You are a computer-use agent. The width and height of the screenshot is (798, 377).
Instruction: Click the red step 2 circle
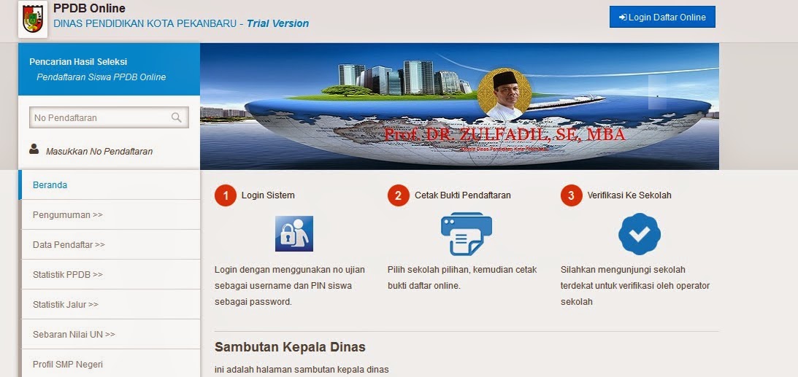click(399, 195)
